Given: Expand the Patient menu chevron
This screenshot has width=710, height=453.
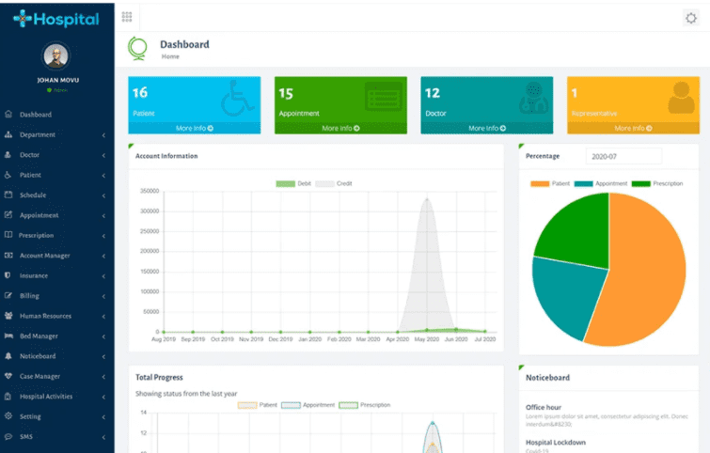Looking at the screenshot, I should coord(103,175).
